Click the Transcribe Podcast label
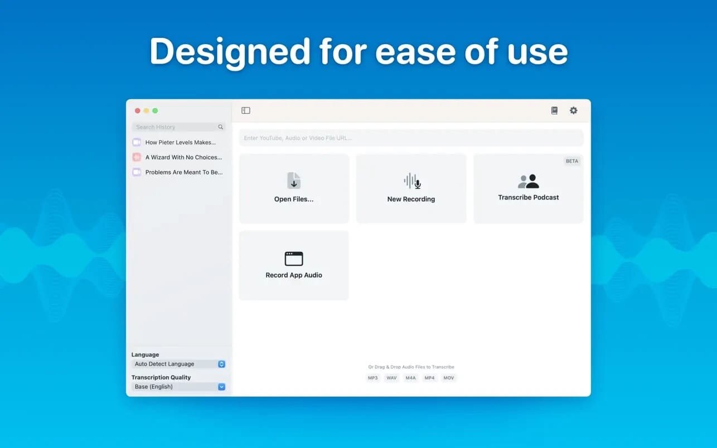This screenshot has height=448, width=717. coord(529,197)
